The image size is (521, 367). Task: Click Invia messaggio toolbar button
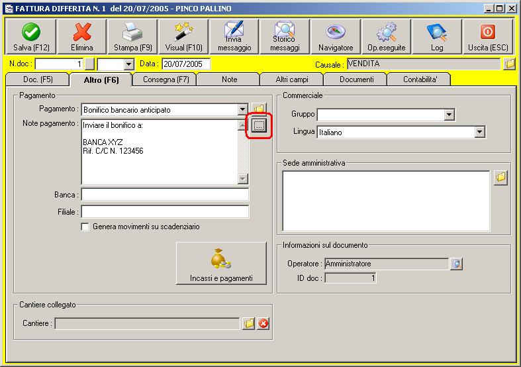(234, 36)
